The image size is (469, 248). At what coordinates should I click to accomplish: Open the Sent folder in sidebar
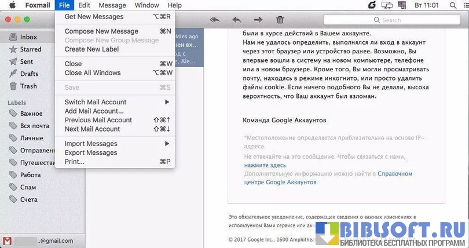point(26,61)
